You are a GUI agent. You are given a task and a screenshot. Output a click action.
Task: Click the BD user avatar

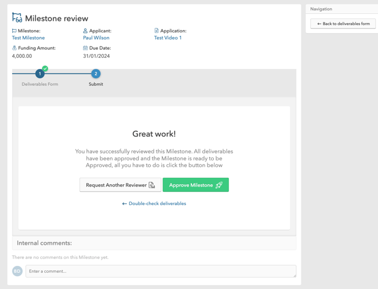(17, 271)
